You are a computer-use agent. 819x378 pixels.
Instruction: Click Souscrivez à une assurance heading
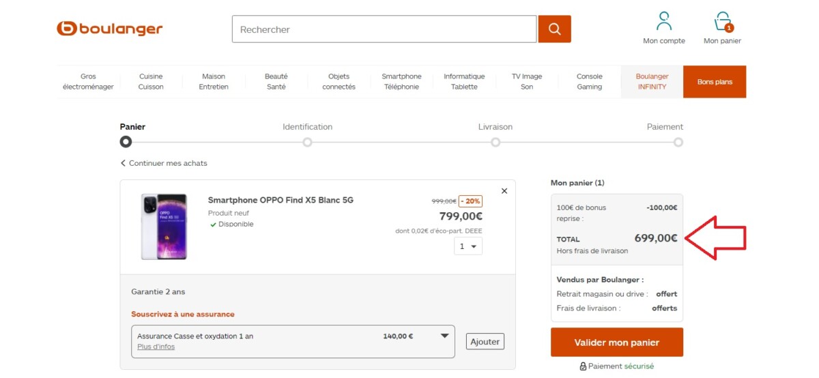(183, 315)
